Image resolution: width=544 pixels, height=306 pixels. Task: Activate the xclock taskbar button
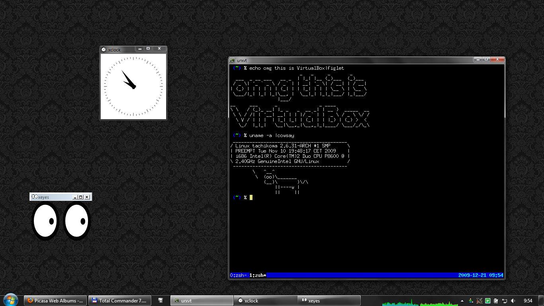click(266, 301)
